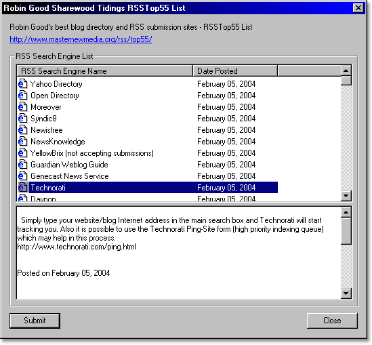Click the description pane scrollbar thumb
Screen dimensions: 372x345
(x=346, y=231)
